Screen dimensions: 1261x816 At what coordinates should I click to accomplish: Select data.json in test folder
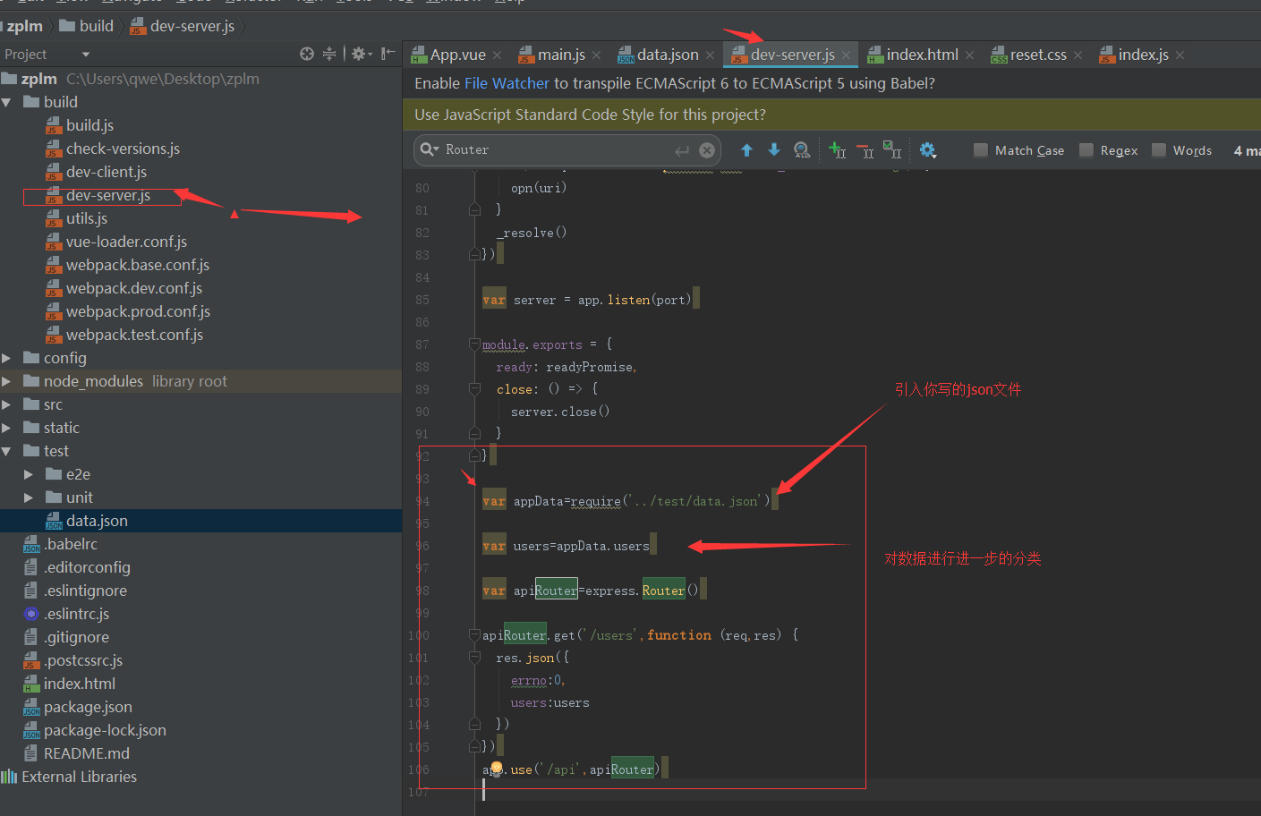[97, 521]
